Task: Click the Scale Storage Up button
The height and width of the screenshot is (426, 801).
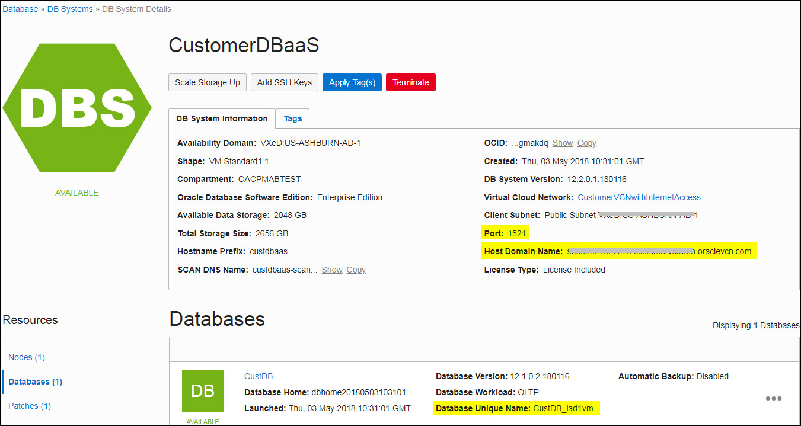Action: pos(207,82)
